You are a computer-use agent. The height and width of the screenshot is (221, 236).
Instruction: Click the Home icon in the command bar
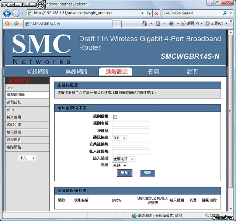tap(145, 23)
